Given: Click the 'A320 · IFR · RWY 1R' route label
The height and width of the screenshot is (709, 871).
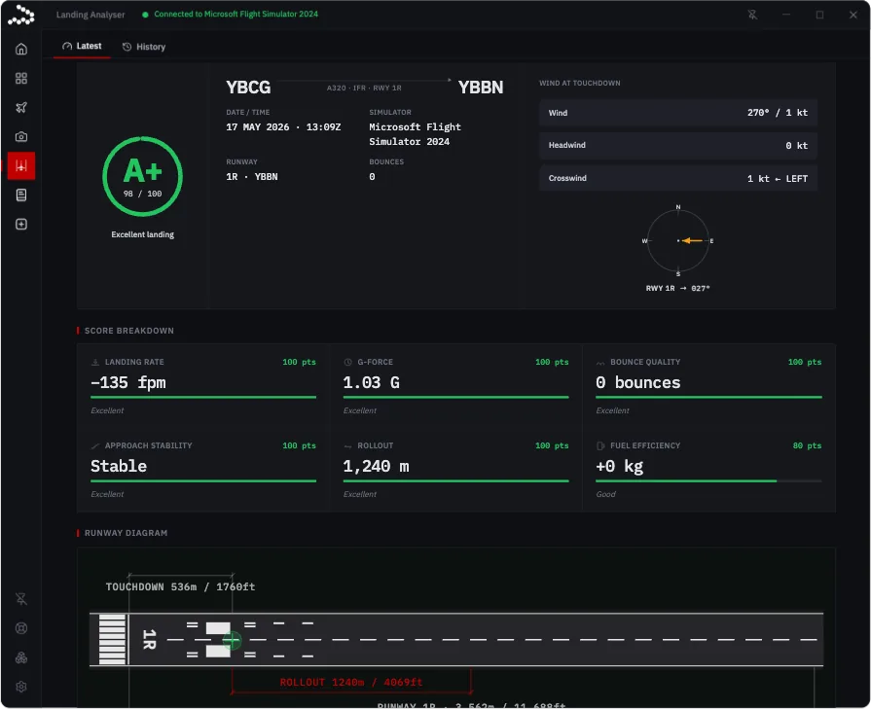Looking at the screenshot, I should [364, 88].
